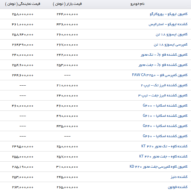The height and width of the screenshot is (191, 191).
Task: Select market price 242,000,000 for FAW J6 تک محور
Action: point(67,55)
